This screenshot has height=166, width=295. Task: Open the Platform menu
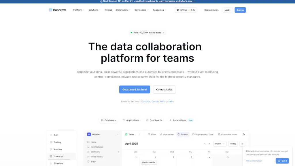tap(79, 10)
